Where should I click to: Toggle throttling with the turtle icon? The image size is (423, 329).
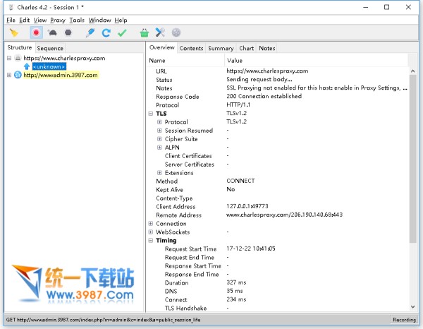pyautogui.click(x=52, y=32)
